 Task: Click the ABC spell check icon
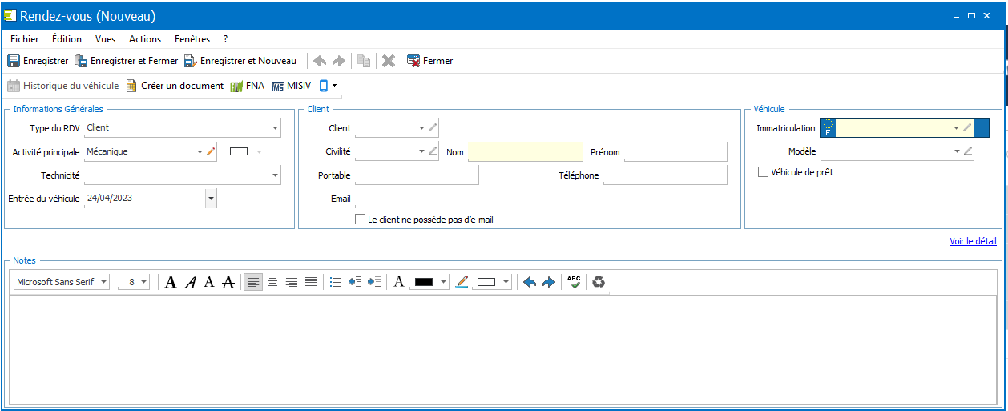pos(574,282)
